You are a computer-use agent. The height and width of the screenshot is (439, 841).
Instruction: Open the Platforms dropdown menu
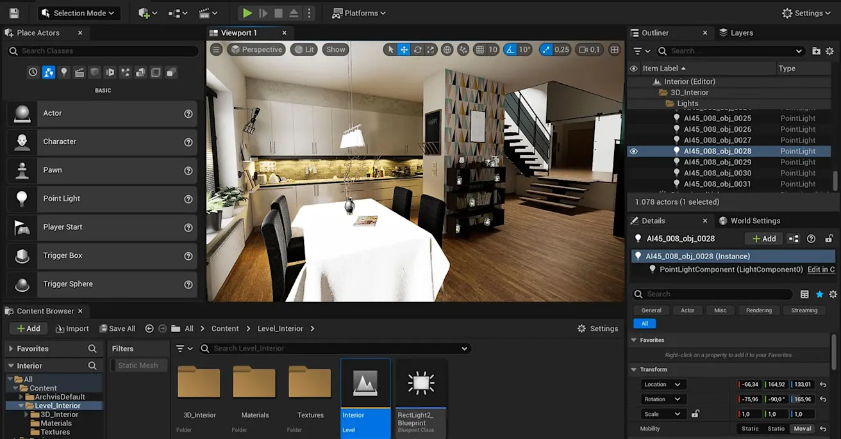(x=359, y=13)
